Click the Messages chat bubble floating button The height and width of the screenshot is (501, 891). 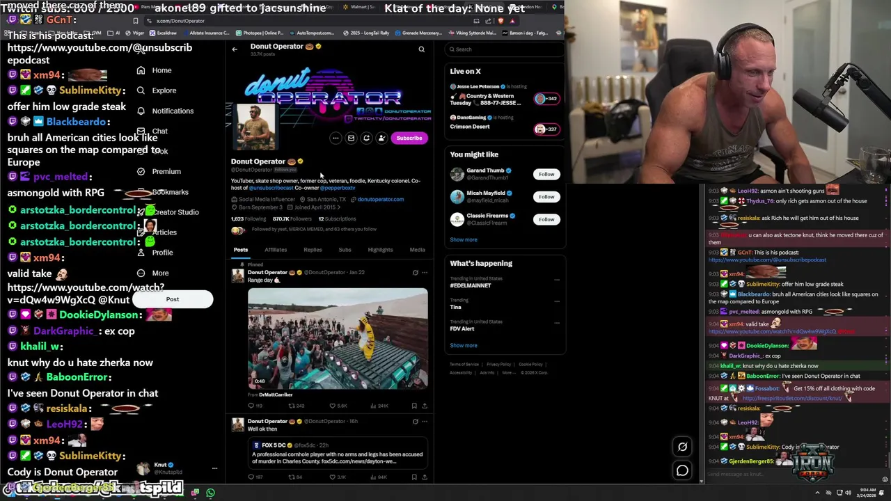click(x=682, y=471)
